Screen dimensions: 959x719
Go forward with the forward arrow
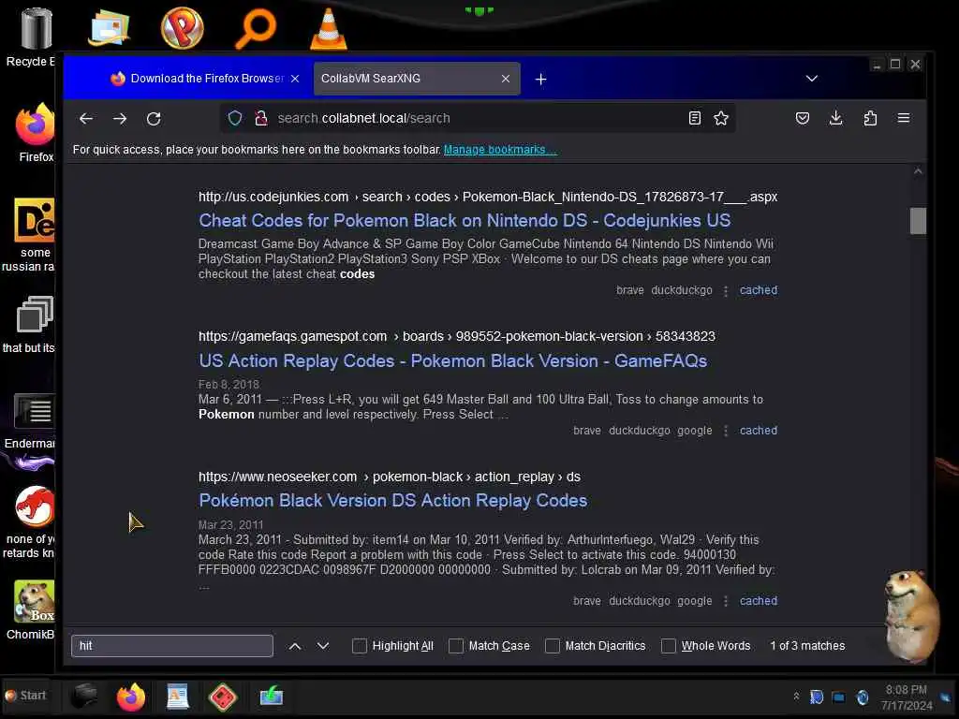coord(120,119)
